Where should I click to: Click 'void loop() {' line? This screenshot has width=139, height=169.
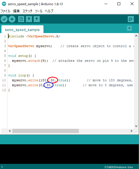21,75
